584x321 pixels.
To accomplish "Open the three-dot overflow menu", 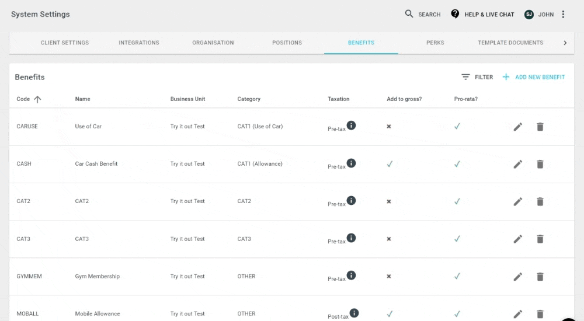I will pyautogui.click(x=563, y=14).
